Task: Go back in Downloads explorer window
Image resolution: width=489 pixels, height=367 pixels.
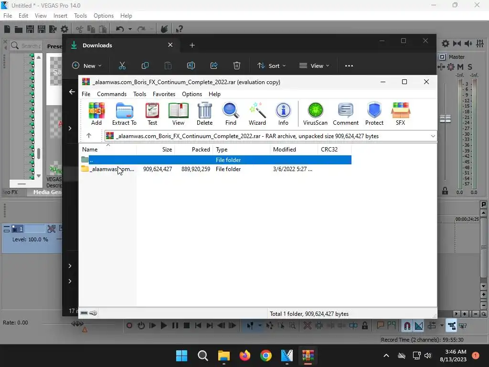Action: (72, 92)
